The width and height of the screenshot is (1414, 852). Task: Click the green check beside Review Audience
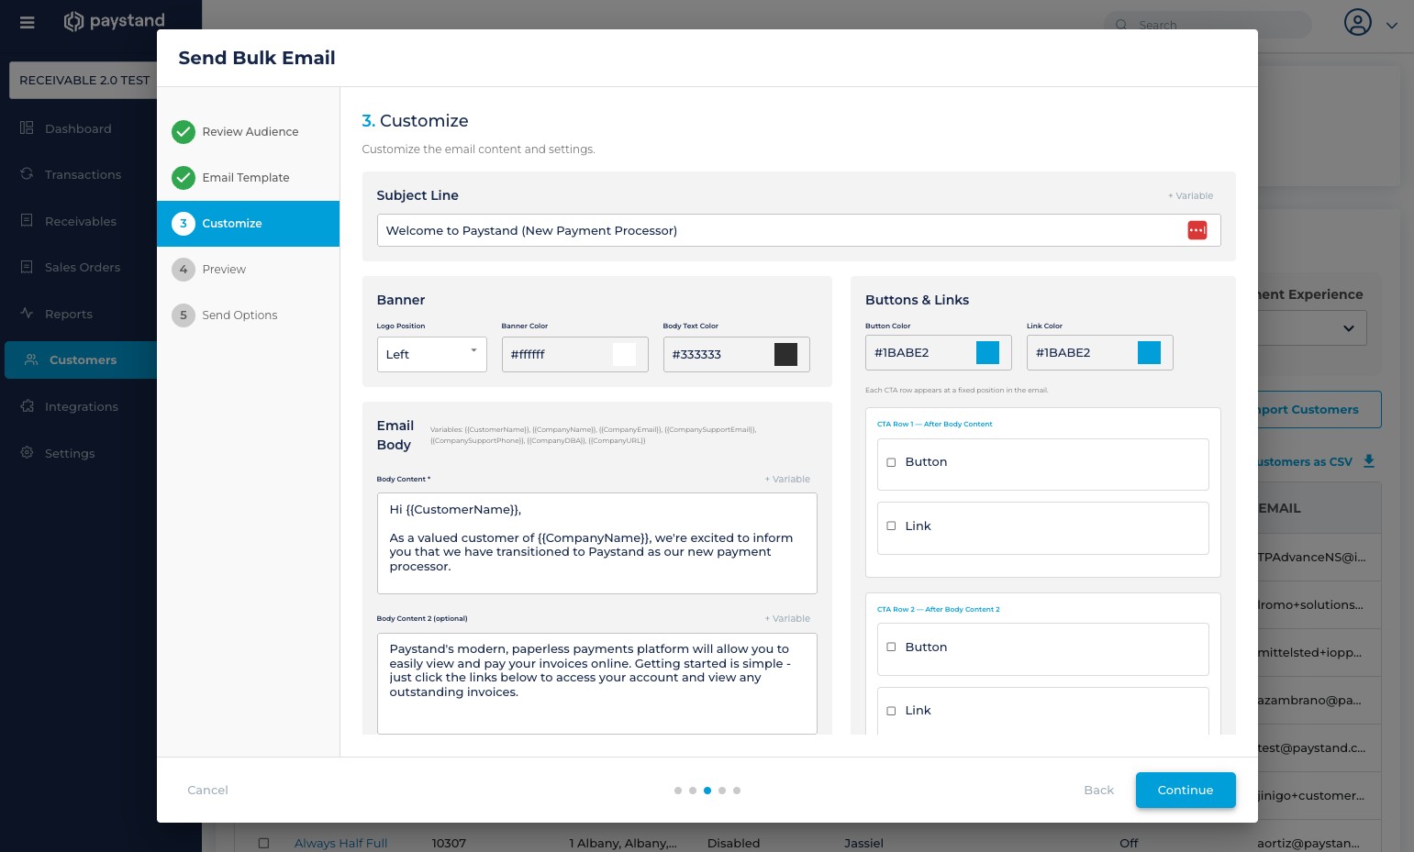[184, 132]
